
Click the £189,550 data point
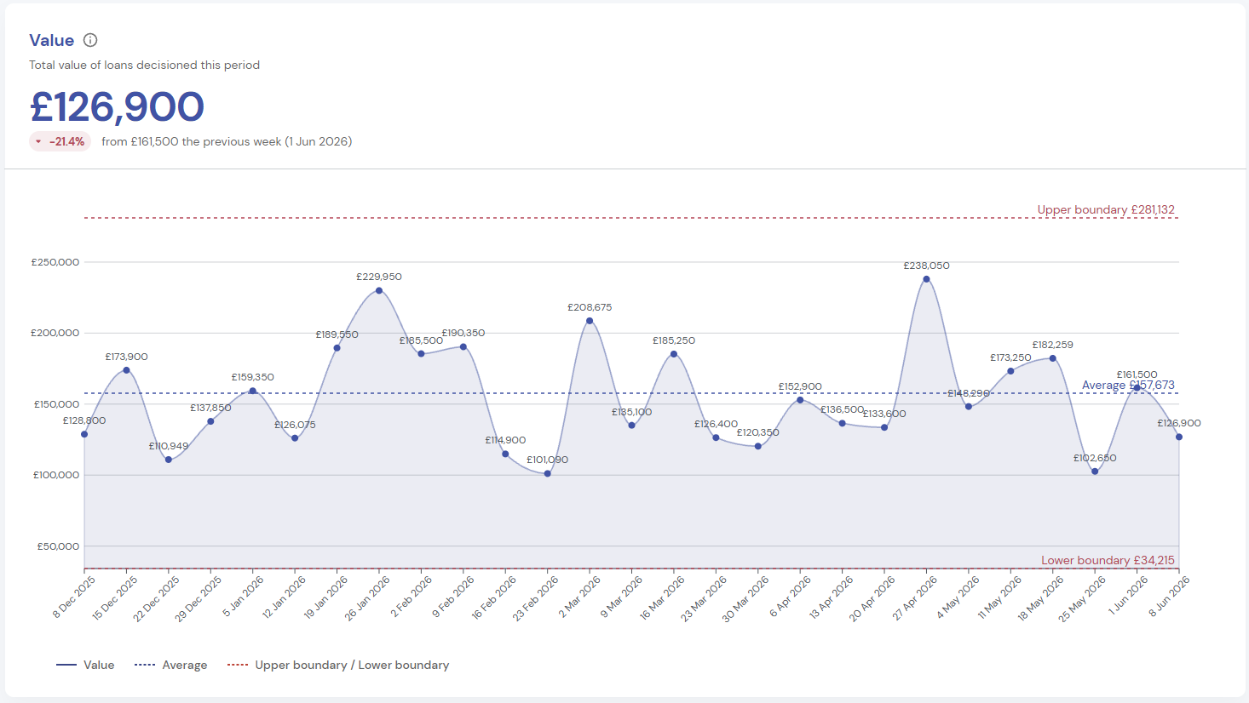click(x=337, y=348)
